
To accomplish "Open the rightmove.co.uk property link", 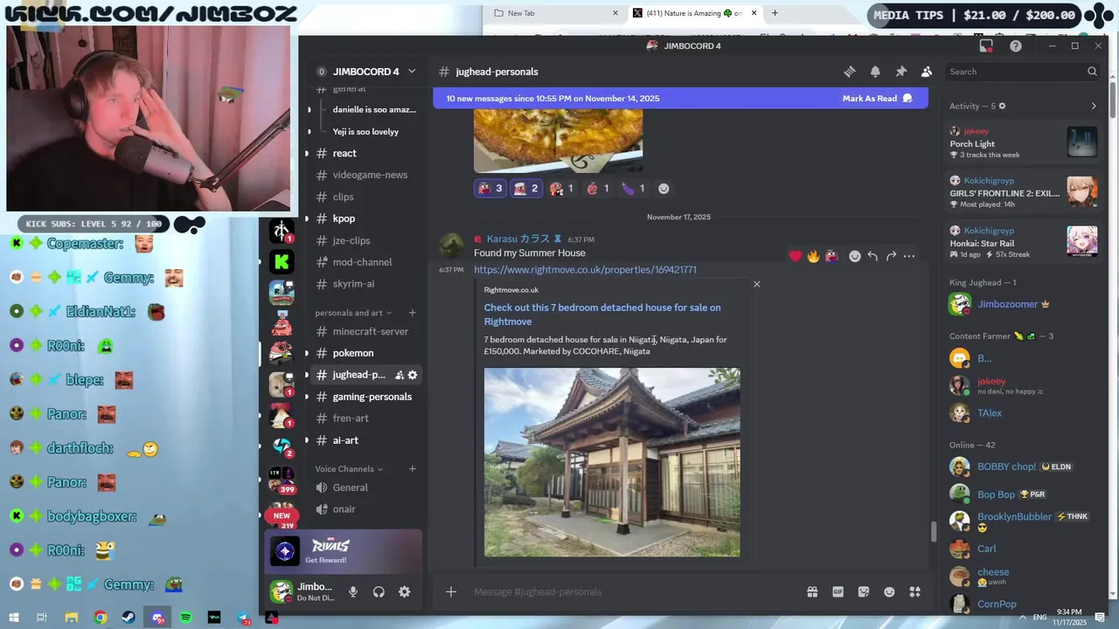I will pos(585,270).
